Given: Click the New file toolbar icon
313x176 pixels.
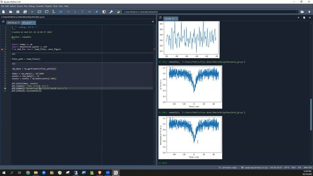Looking at the screenshot, I should (3, 12).
